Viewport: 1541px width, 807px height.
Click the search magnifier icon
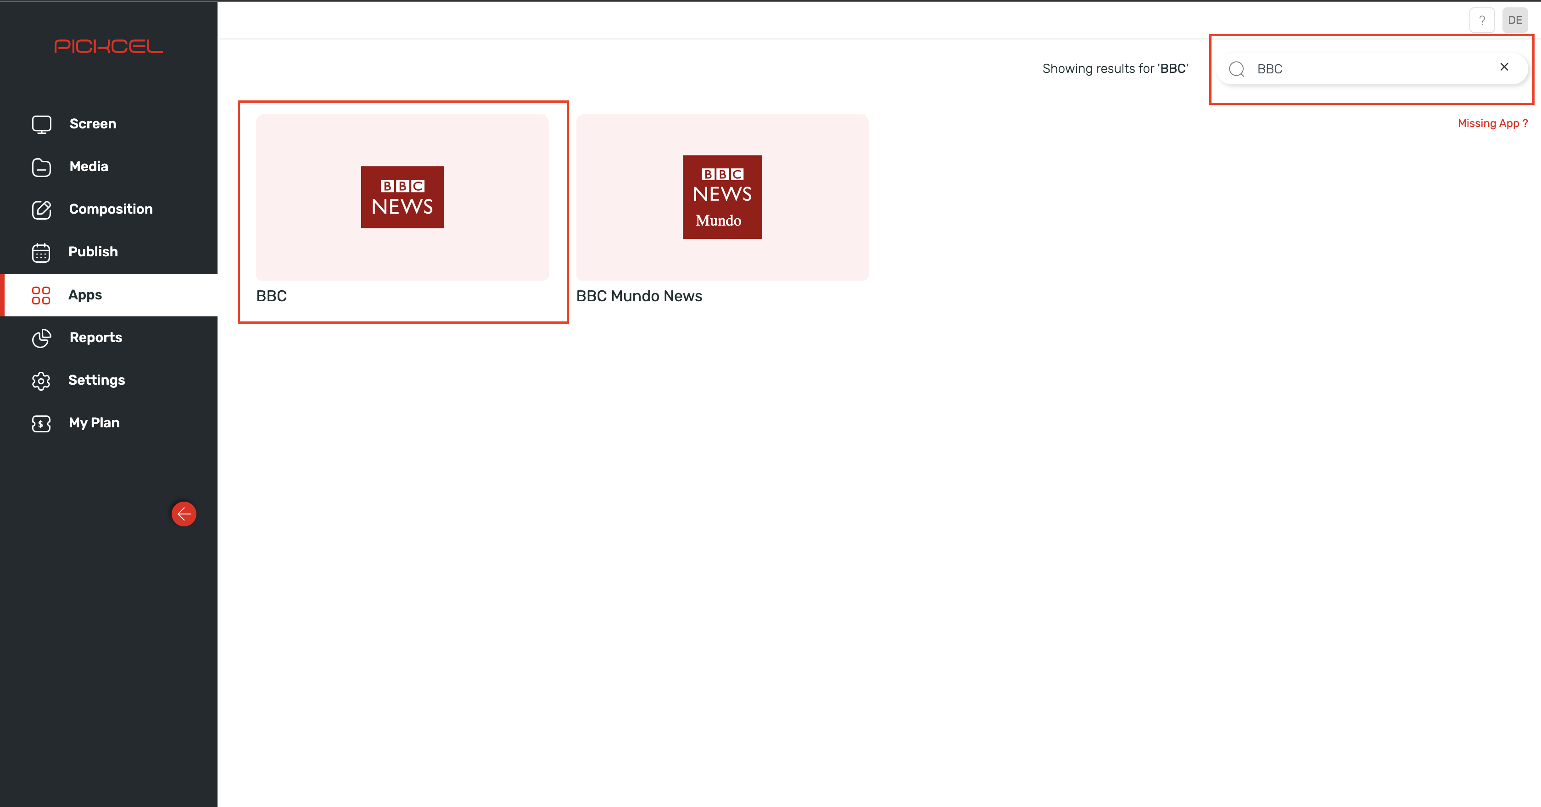click(x=1236, y=69)
